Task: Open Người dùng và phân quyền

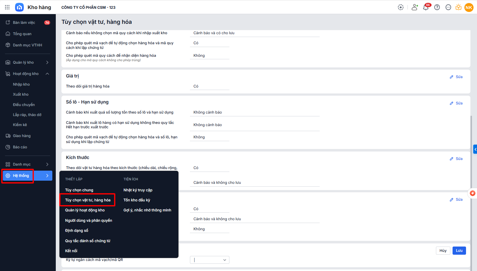Action: (x=88, y=221)
